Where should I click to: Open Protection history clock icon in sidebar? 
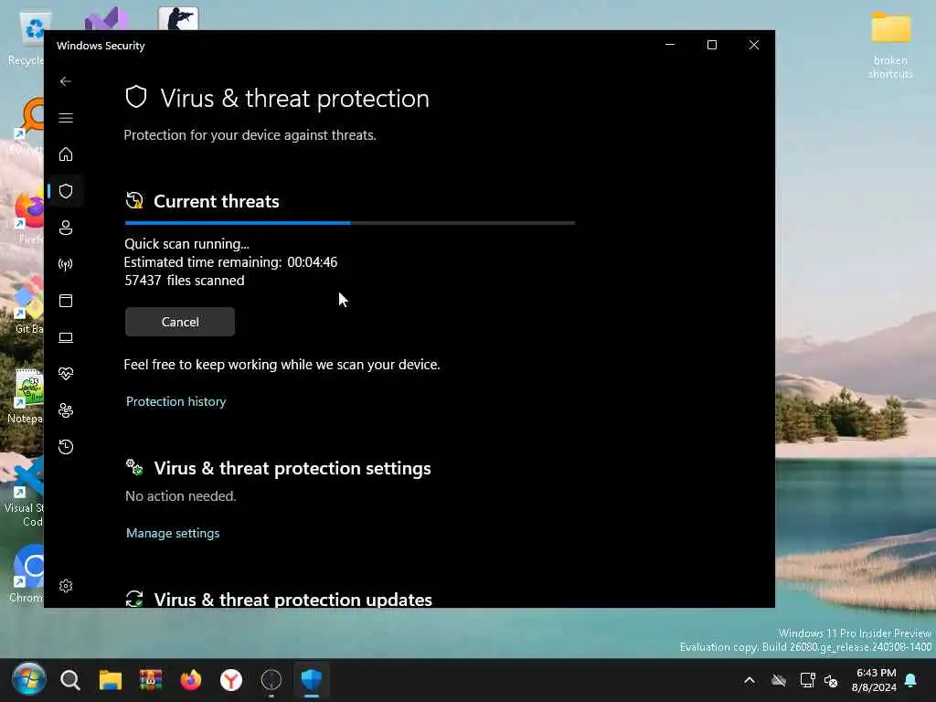(x=66, y=446)
